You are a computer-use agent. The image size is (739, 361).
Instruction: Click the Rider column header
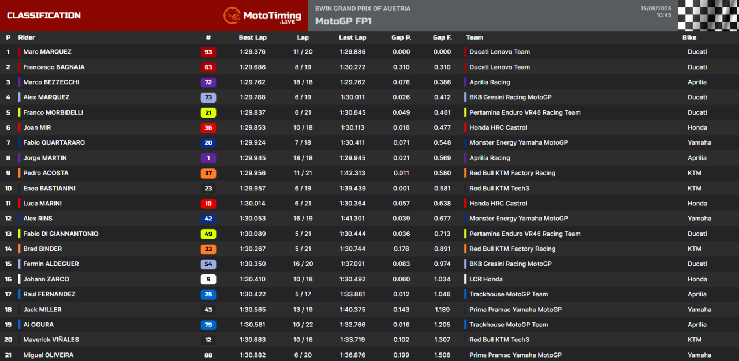27,37
